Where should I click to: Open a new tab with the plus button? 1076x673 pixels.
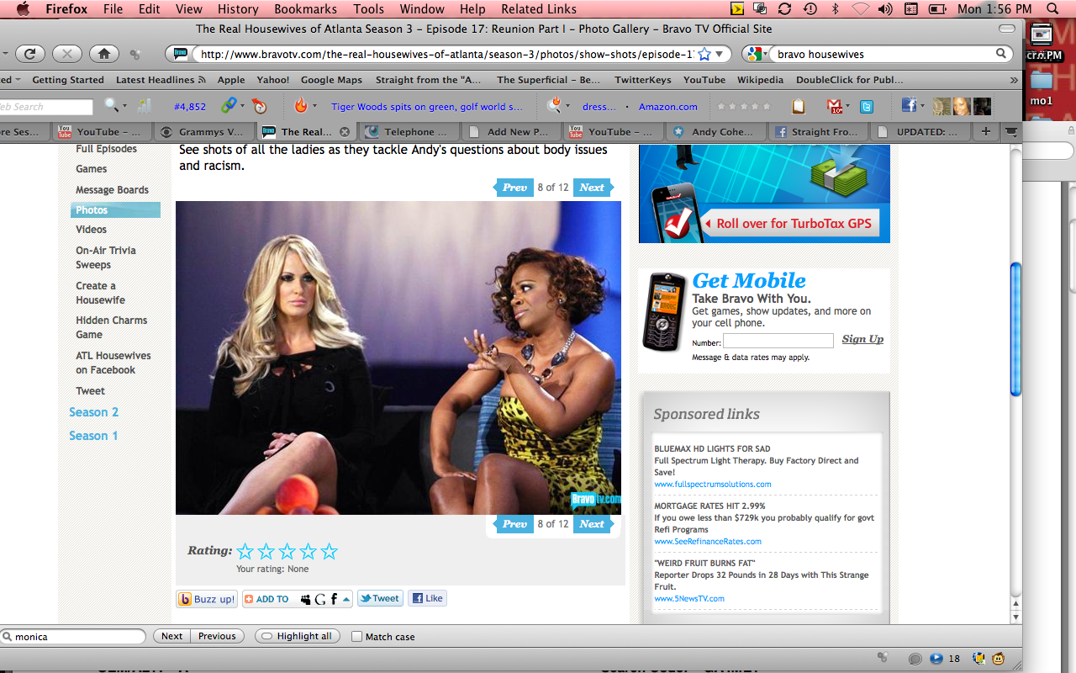coord(985,132)
